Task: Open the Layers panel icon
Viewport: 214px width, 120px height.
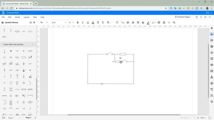Action: click(212, 53)
